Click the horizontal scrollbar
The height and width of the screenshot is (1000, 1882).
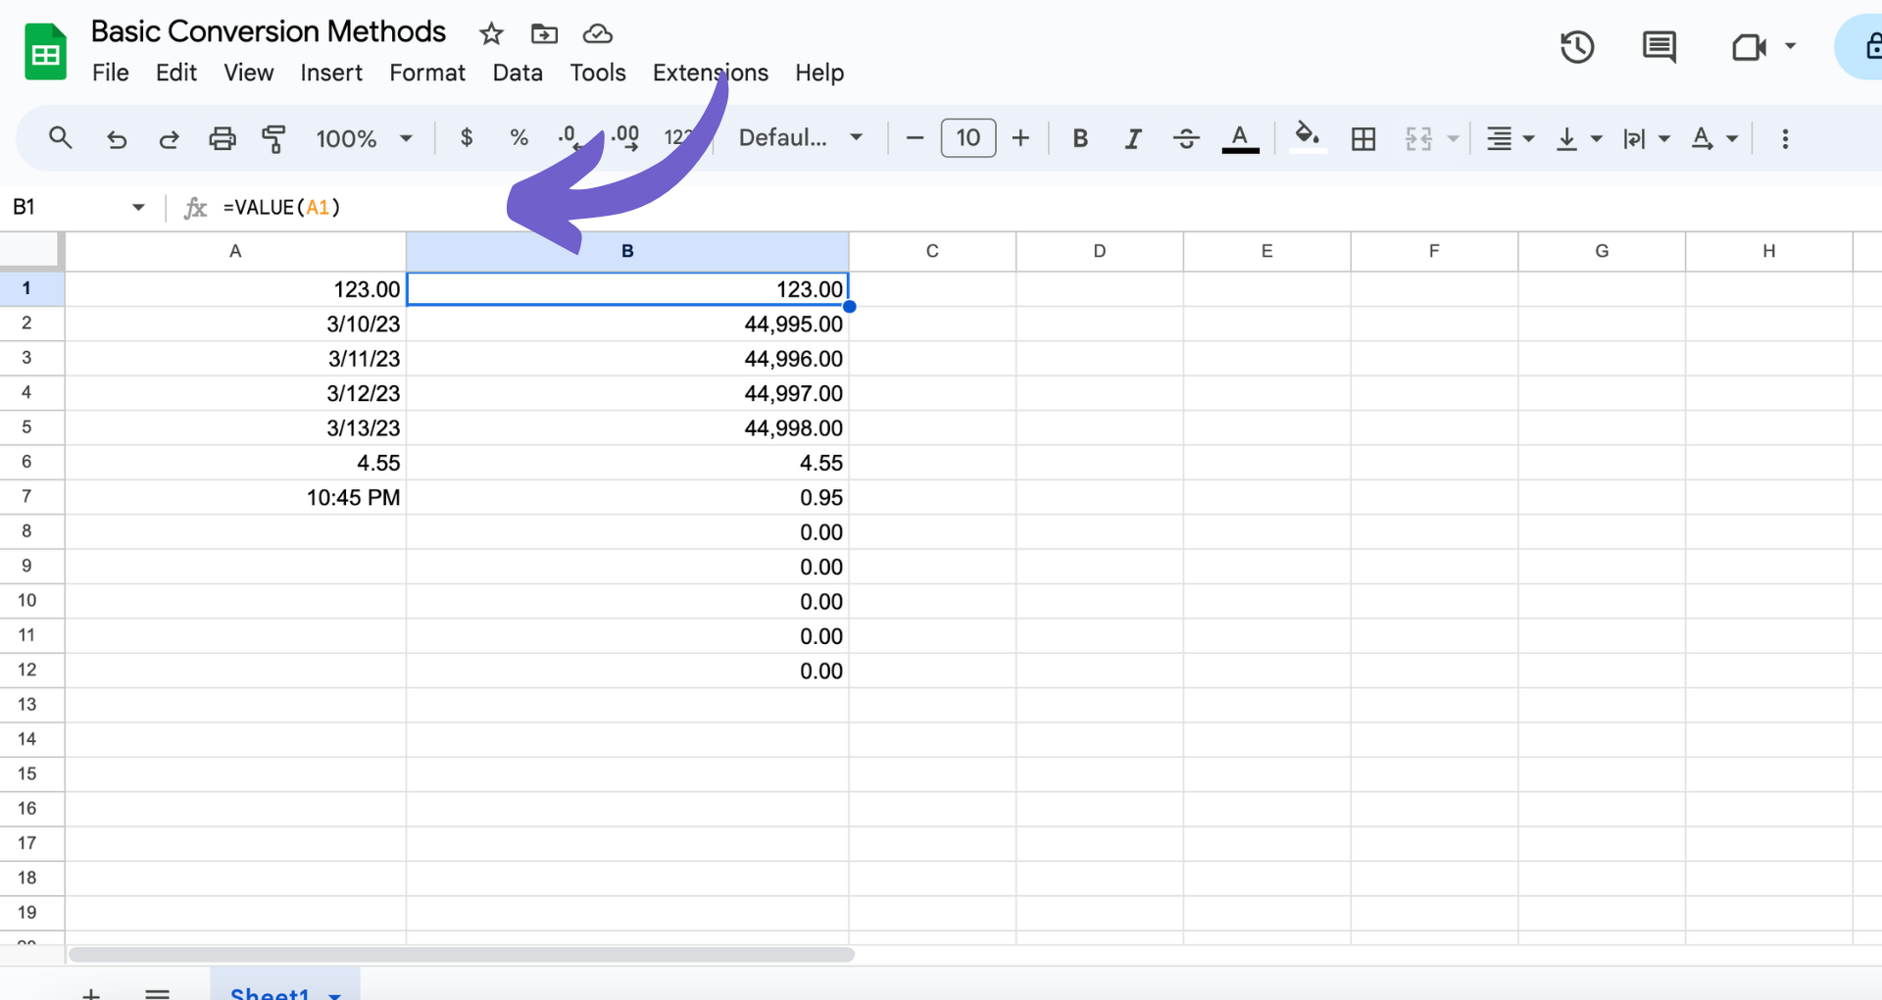[x=461, y=954]
